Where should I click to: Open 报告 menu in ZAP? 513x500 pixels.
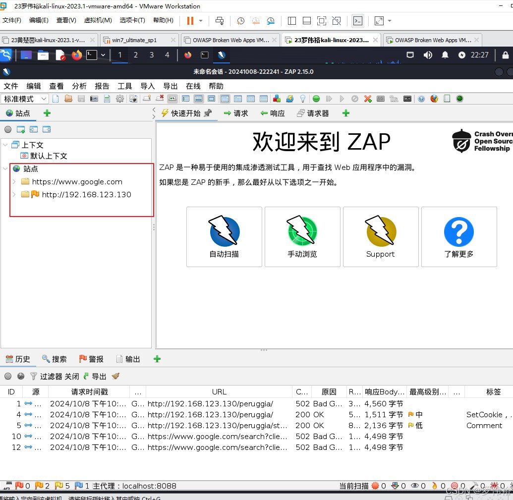click(x=102, y=86)
